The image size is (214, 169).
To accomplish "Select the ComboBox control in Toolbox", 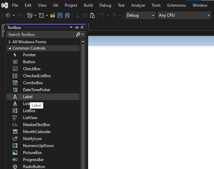I will [43, 83].
